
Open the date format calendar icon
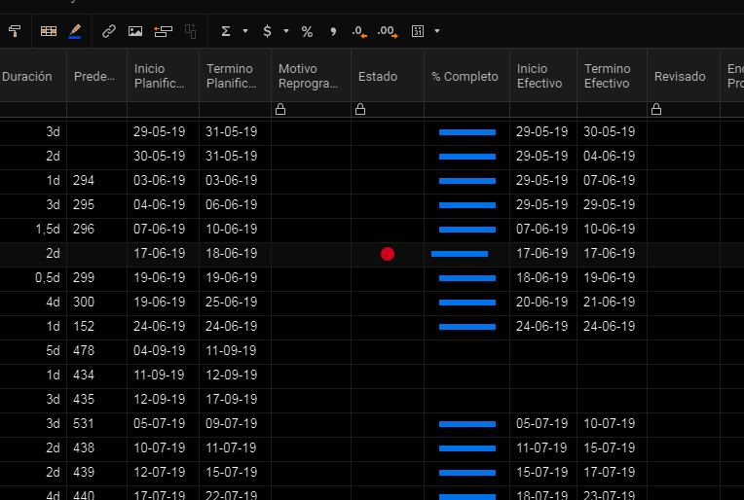[418, 31]
